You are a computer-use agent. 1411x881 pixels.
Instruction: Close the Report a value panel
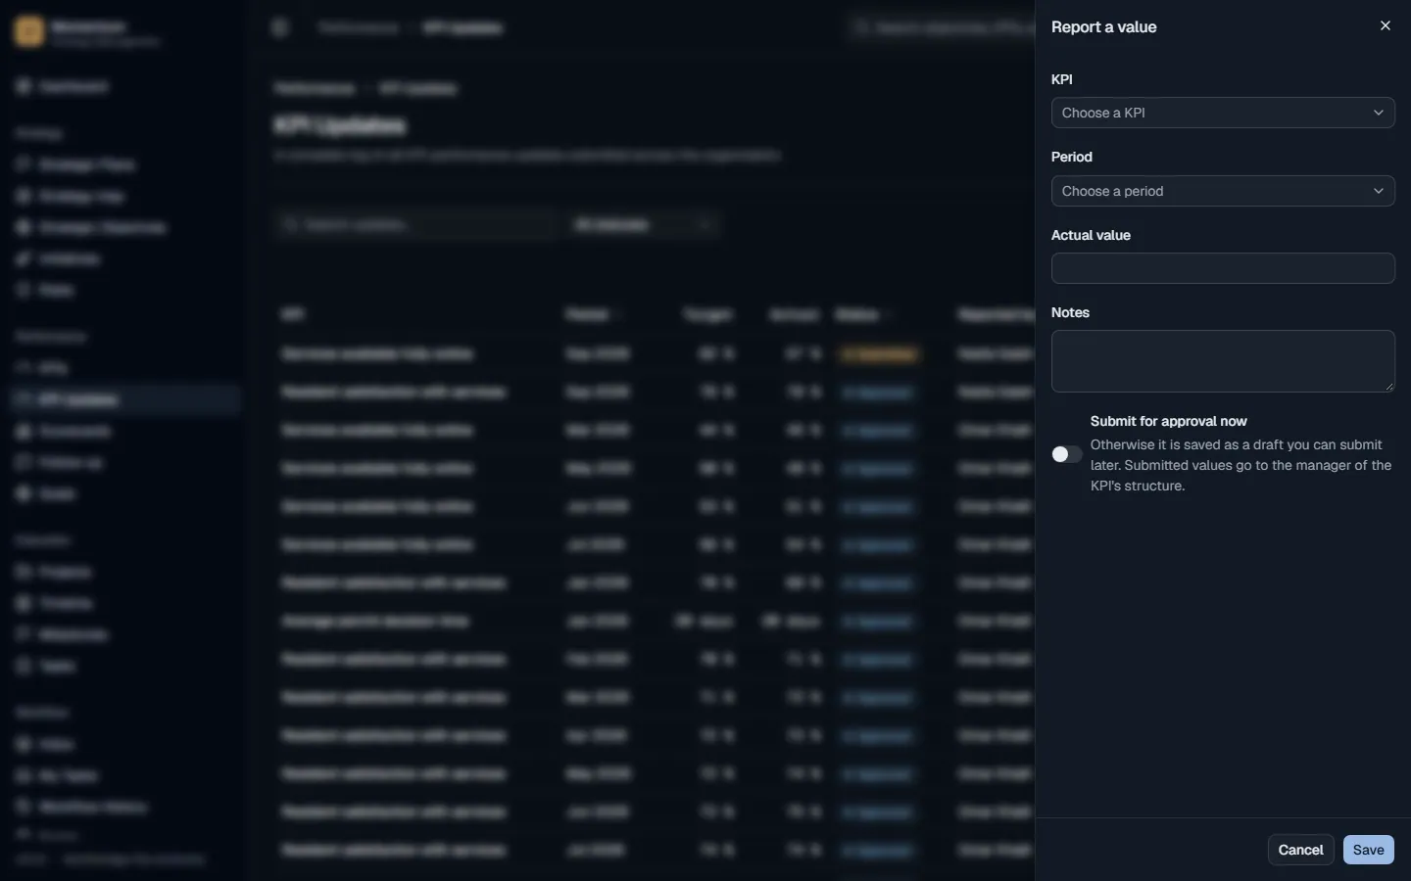pyautogui.click(x=1386, y=26)
